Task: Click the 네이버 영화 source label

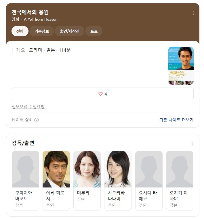Action: tap(22, 120)
